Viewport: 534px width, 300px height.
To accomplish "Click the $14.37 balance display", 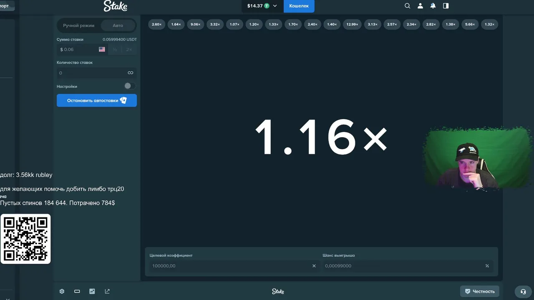I will tap(254, 6).
